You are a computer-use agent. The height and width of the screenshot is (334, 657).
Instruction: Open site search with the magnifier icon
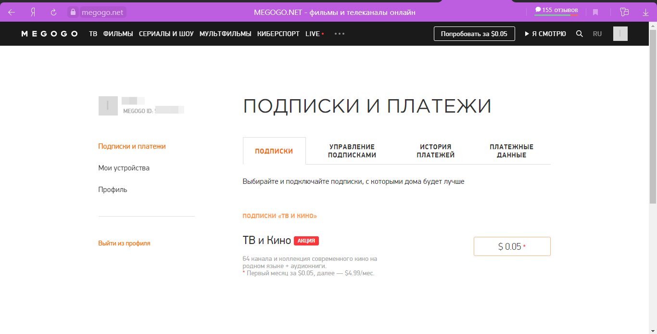click(580, 34)
